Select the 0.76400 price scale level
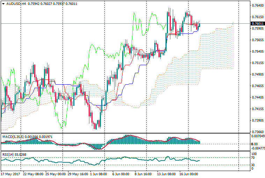Image resolution: width=265 pixels, height=178 pixels. 257,6
